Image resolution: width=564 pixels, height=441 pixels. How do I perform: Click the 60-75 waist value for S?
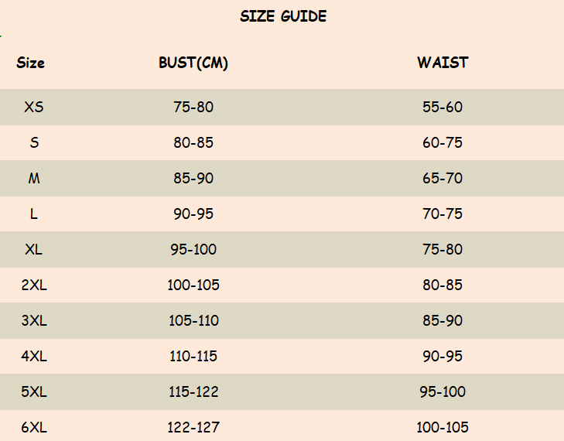tap(443, 142)
